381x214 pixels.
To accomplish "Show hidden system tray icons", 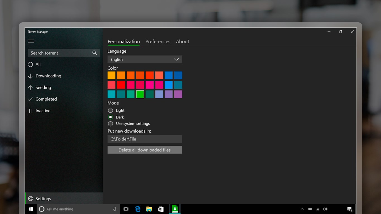I will (x=302, y=209).
